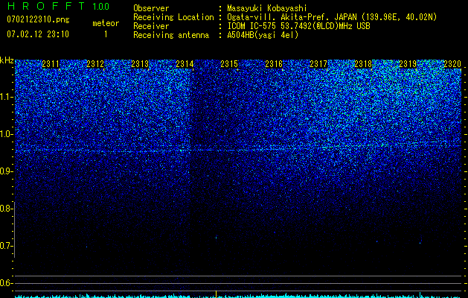
Task: Click the 2319 time marker
Action: click(408, 64)
